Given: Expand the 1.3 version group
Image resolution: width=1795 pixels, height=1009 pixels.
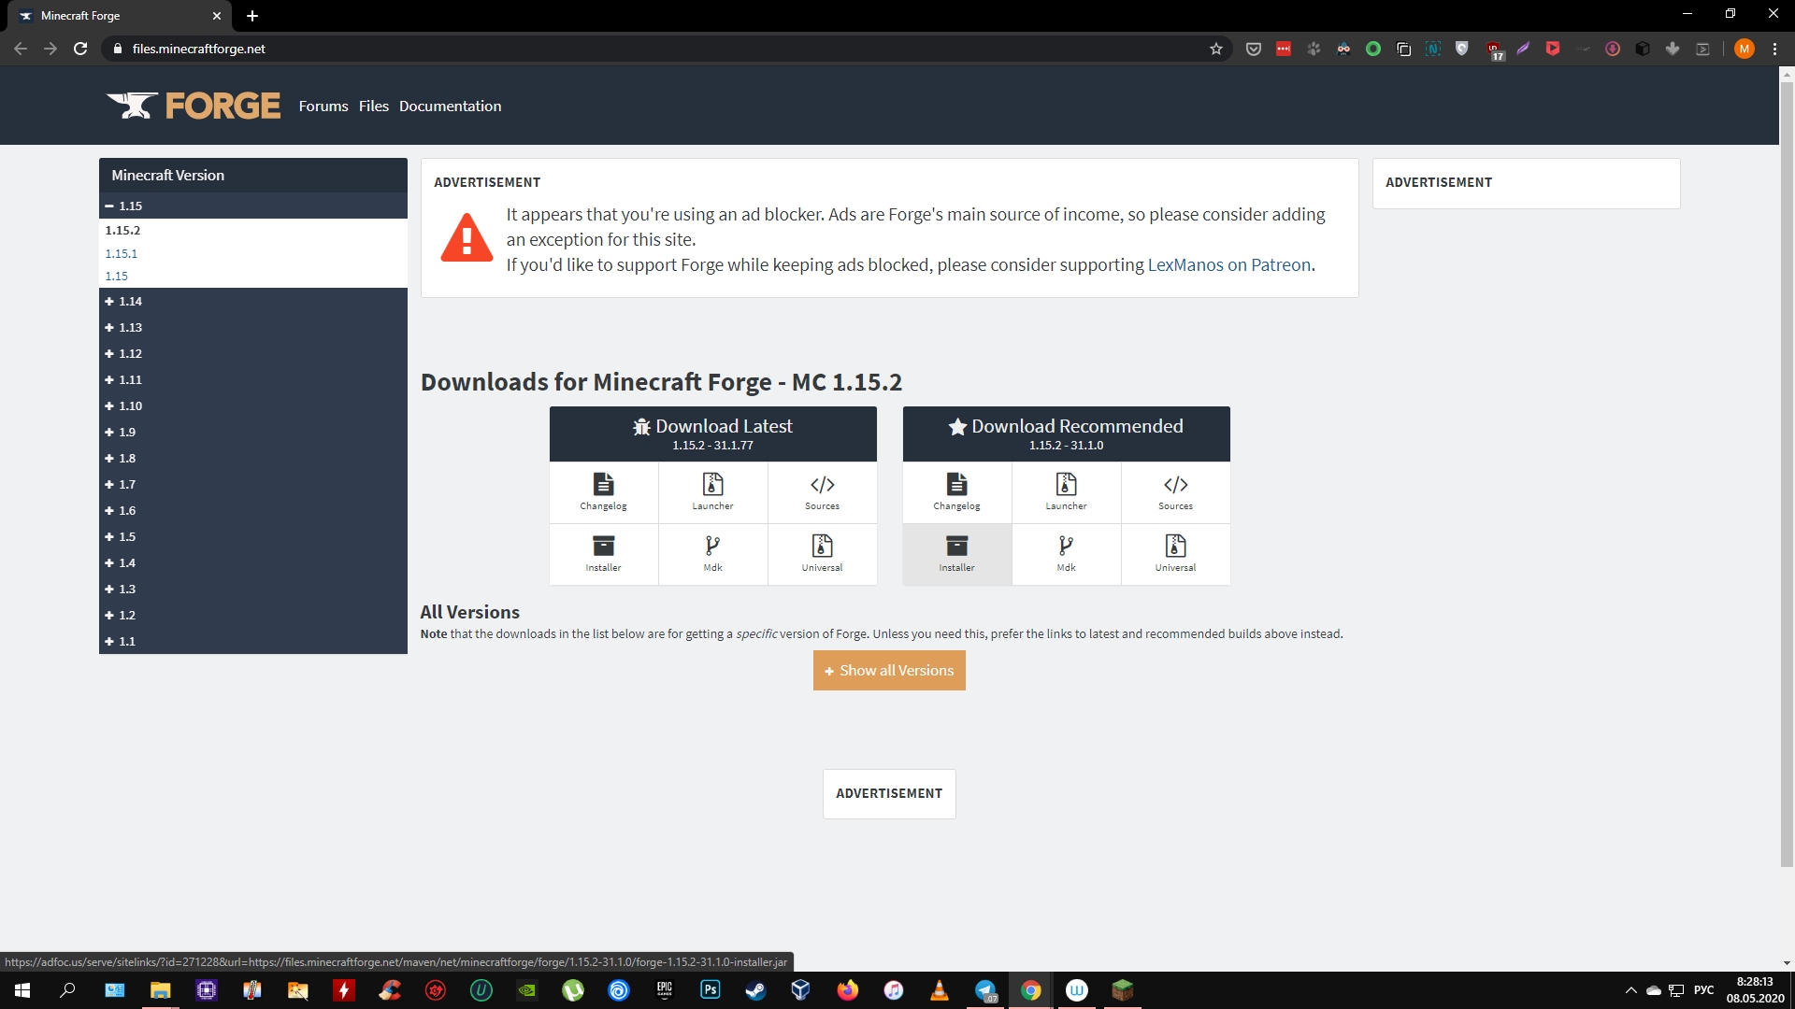Looking at the screenshot, I should click(x=253, y=589).
